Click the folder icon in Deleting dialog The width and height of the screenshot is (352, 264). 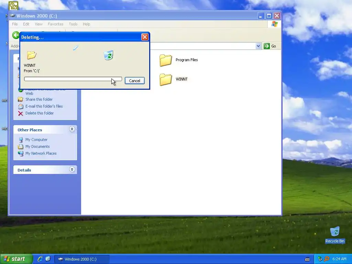[31, 55]
